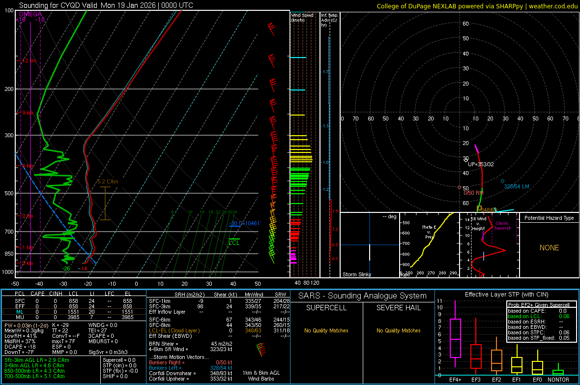Click the Bunkers Left 328/54 LM hodograph marker
Image resolution: width=580 pixels, height=385 pixels.
(502, 181)
